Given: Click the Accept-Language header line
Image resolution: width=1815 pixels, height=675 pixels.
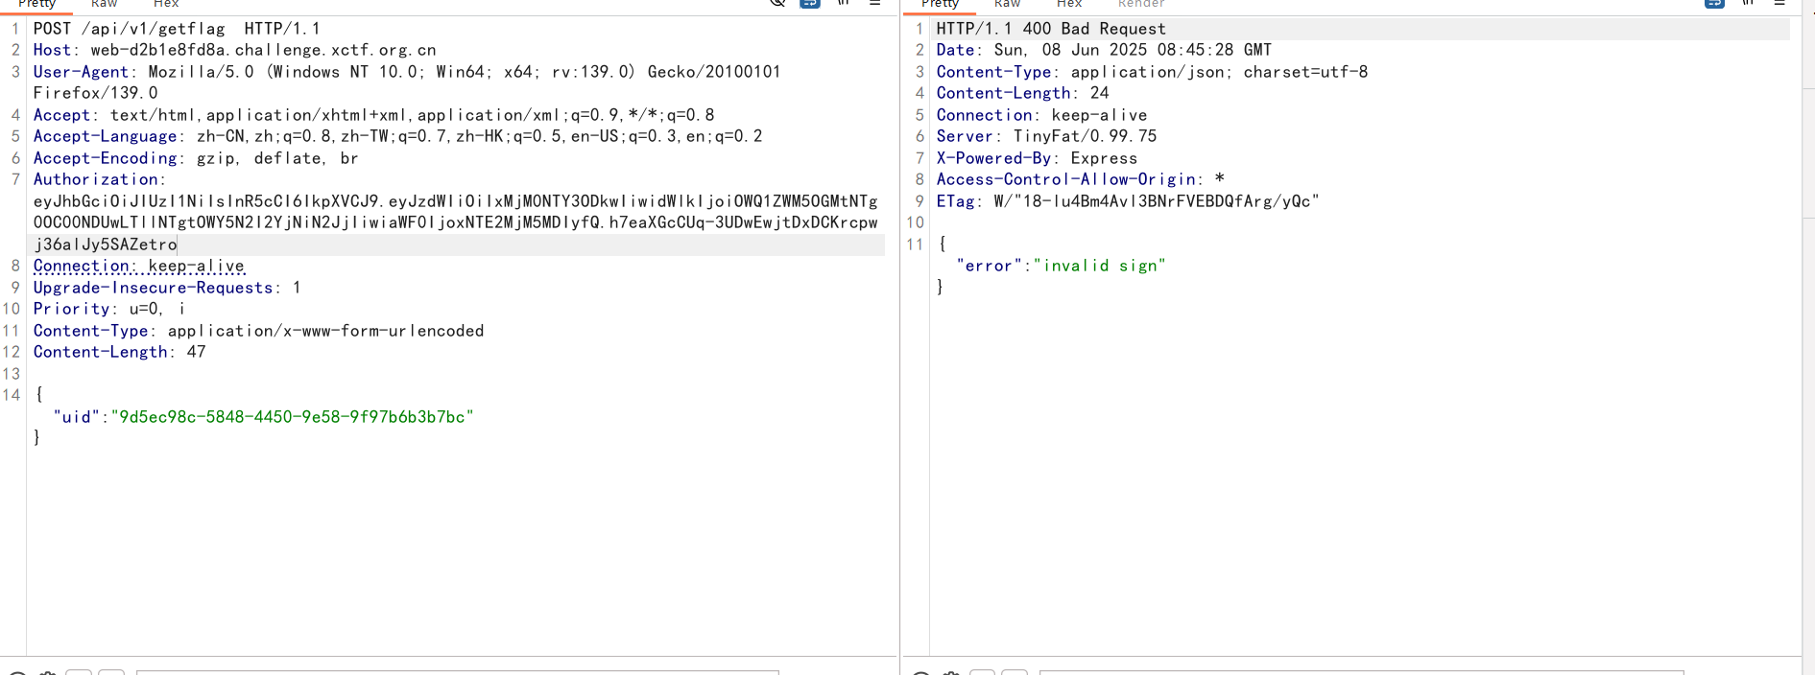Looking at the screenshot, I should tap(397, 136).
